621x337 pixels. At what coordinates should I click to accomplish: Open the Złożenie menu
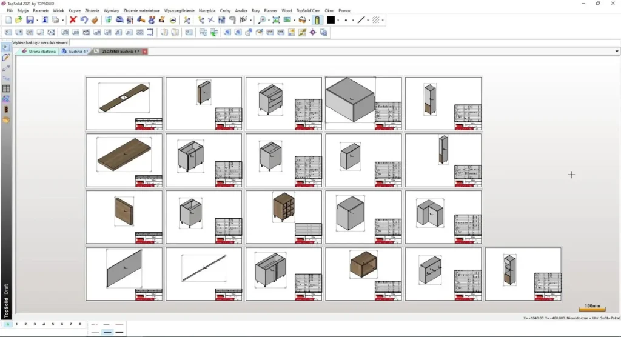(92, 11)
